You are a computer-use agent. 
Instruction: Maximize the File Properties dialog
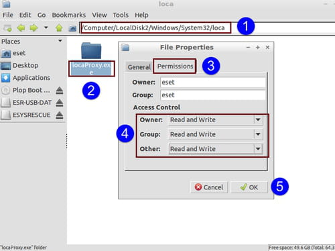(x=258, y=47)
